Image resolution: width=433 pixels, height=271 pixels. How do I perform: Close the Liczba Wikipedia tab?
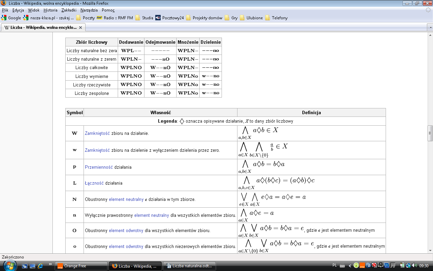[x=80, y=27]
